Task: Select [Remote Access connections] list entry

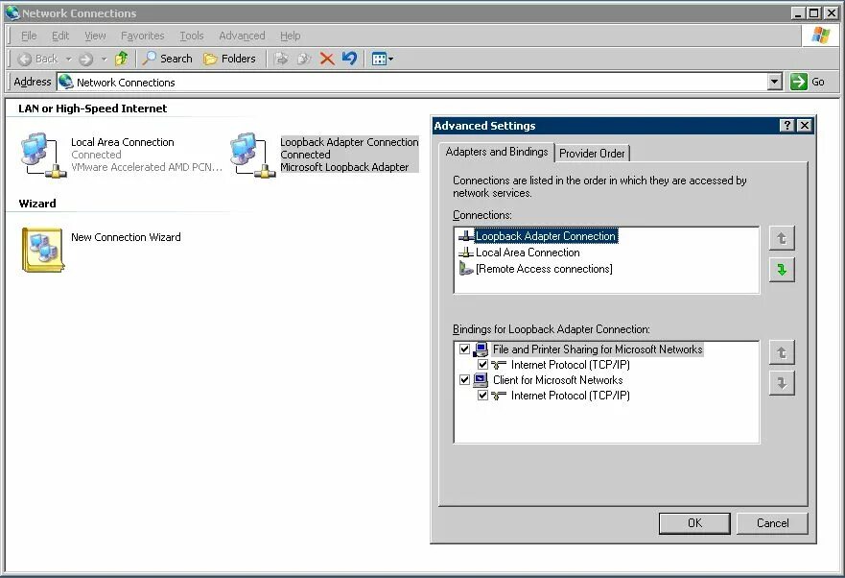Action: pyautogui.click(x=544, y=269)
